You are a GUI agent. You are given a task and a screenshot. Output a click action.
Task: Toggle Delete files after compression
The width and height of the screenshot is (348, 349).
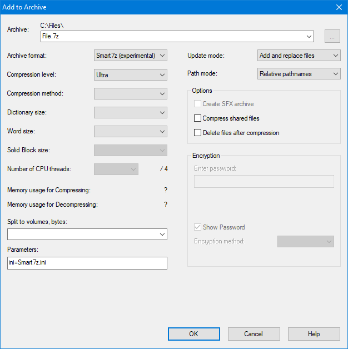tap(197, 133)
